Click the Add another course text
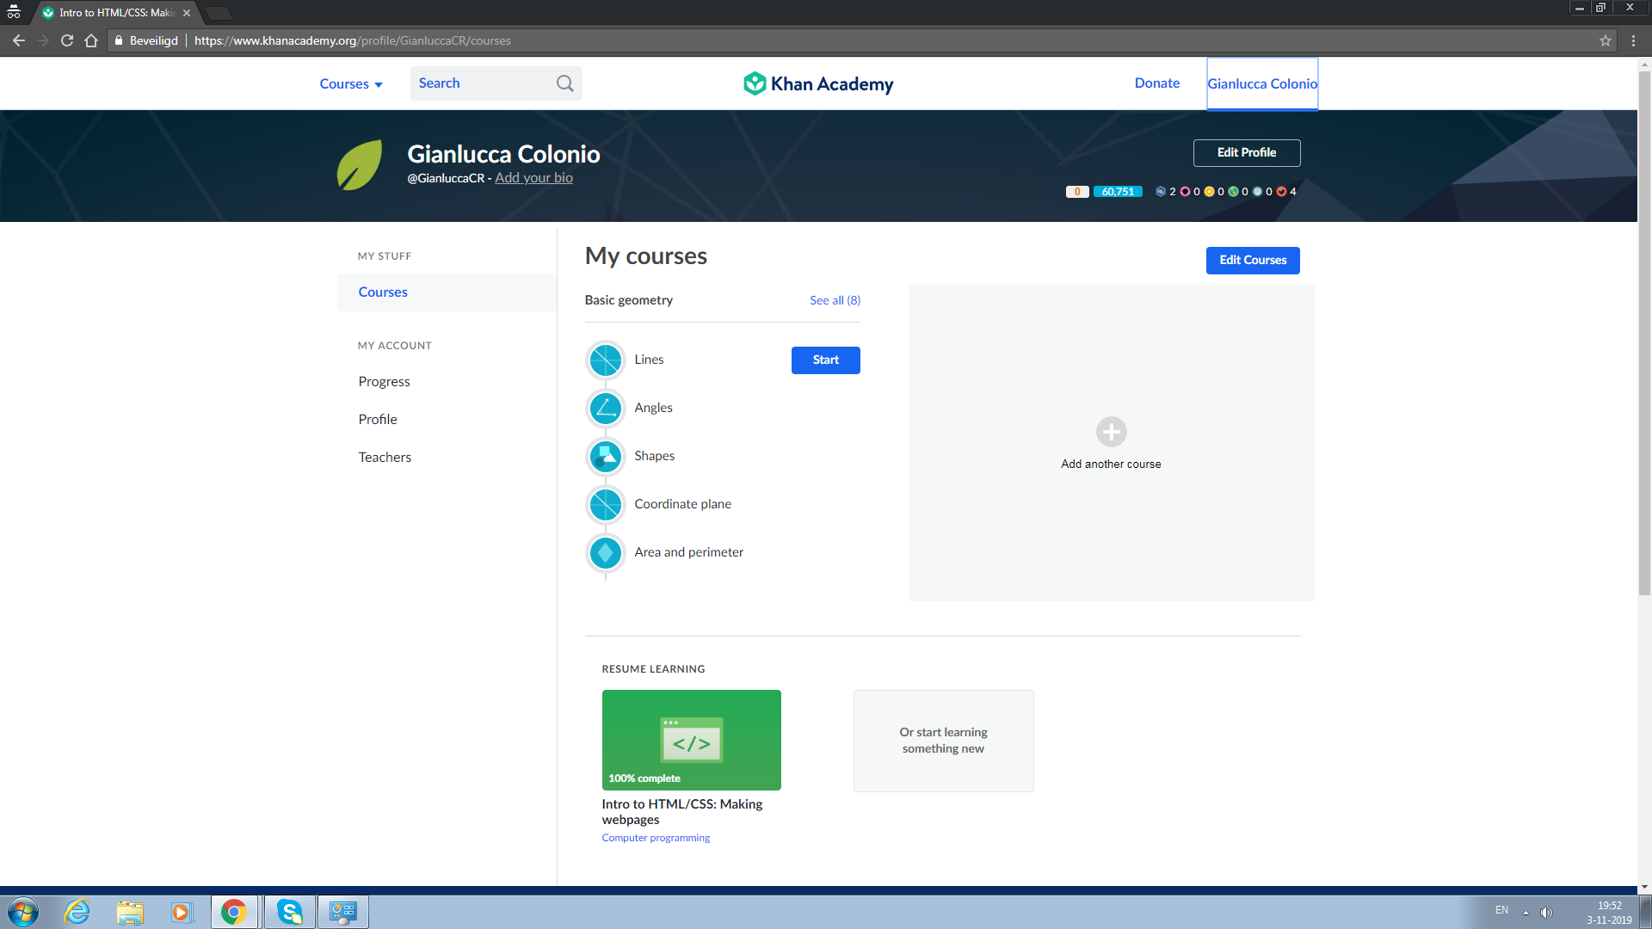Viewport: 1652px width, 929px height. click(1111, 464)
